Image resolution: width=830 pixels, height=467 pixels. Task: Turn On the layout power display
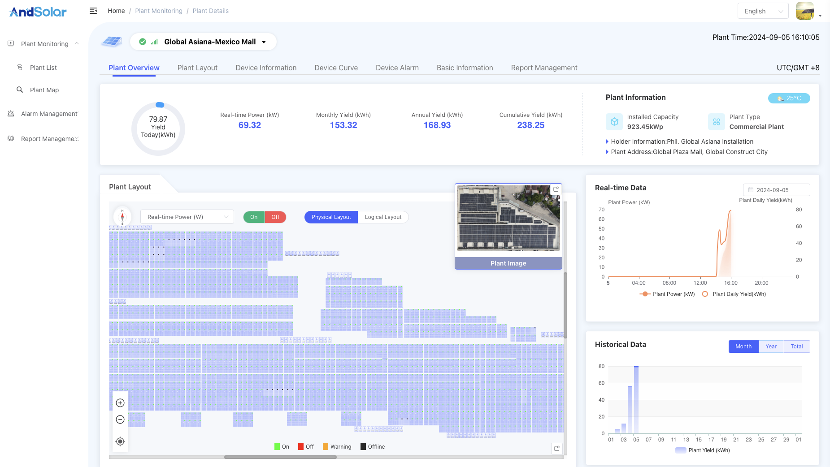(x=254, y=217)
